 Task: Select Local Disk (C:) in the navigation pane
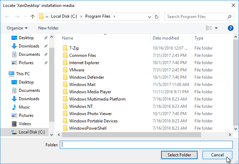click(x=25, y=132)
